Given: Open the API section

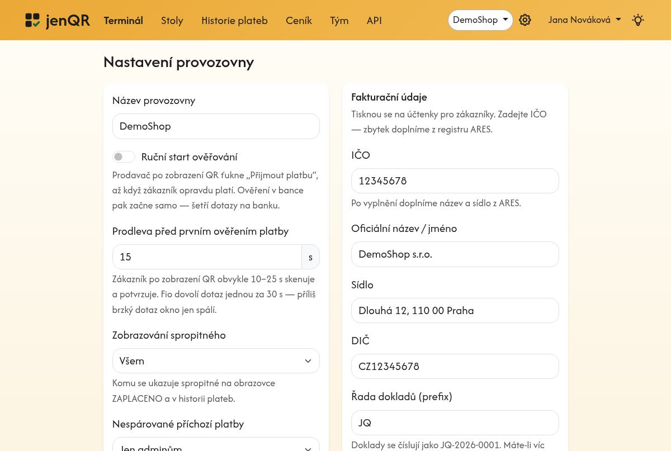Looking at the screenshot, I should point(375,21).
